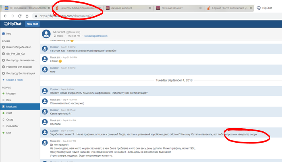This screenshot has height=162, width=282.
Task: Close the first Личный кабинет tab
Action: point(150,8)
